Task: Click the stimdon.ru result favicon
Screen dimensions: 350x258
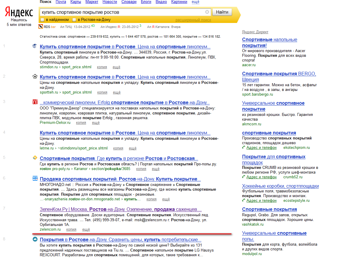Action: click(35, 46)
